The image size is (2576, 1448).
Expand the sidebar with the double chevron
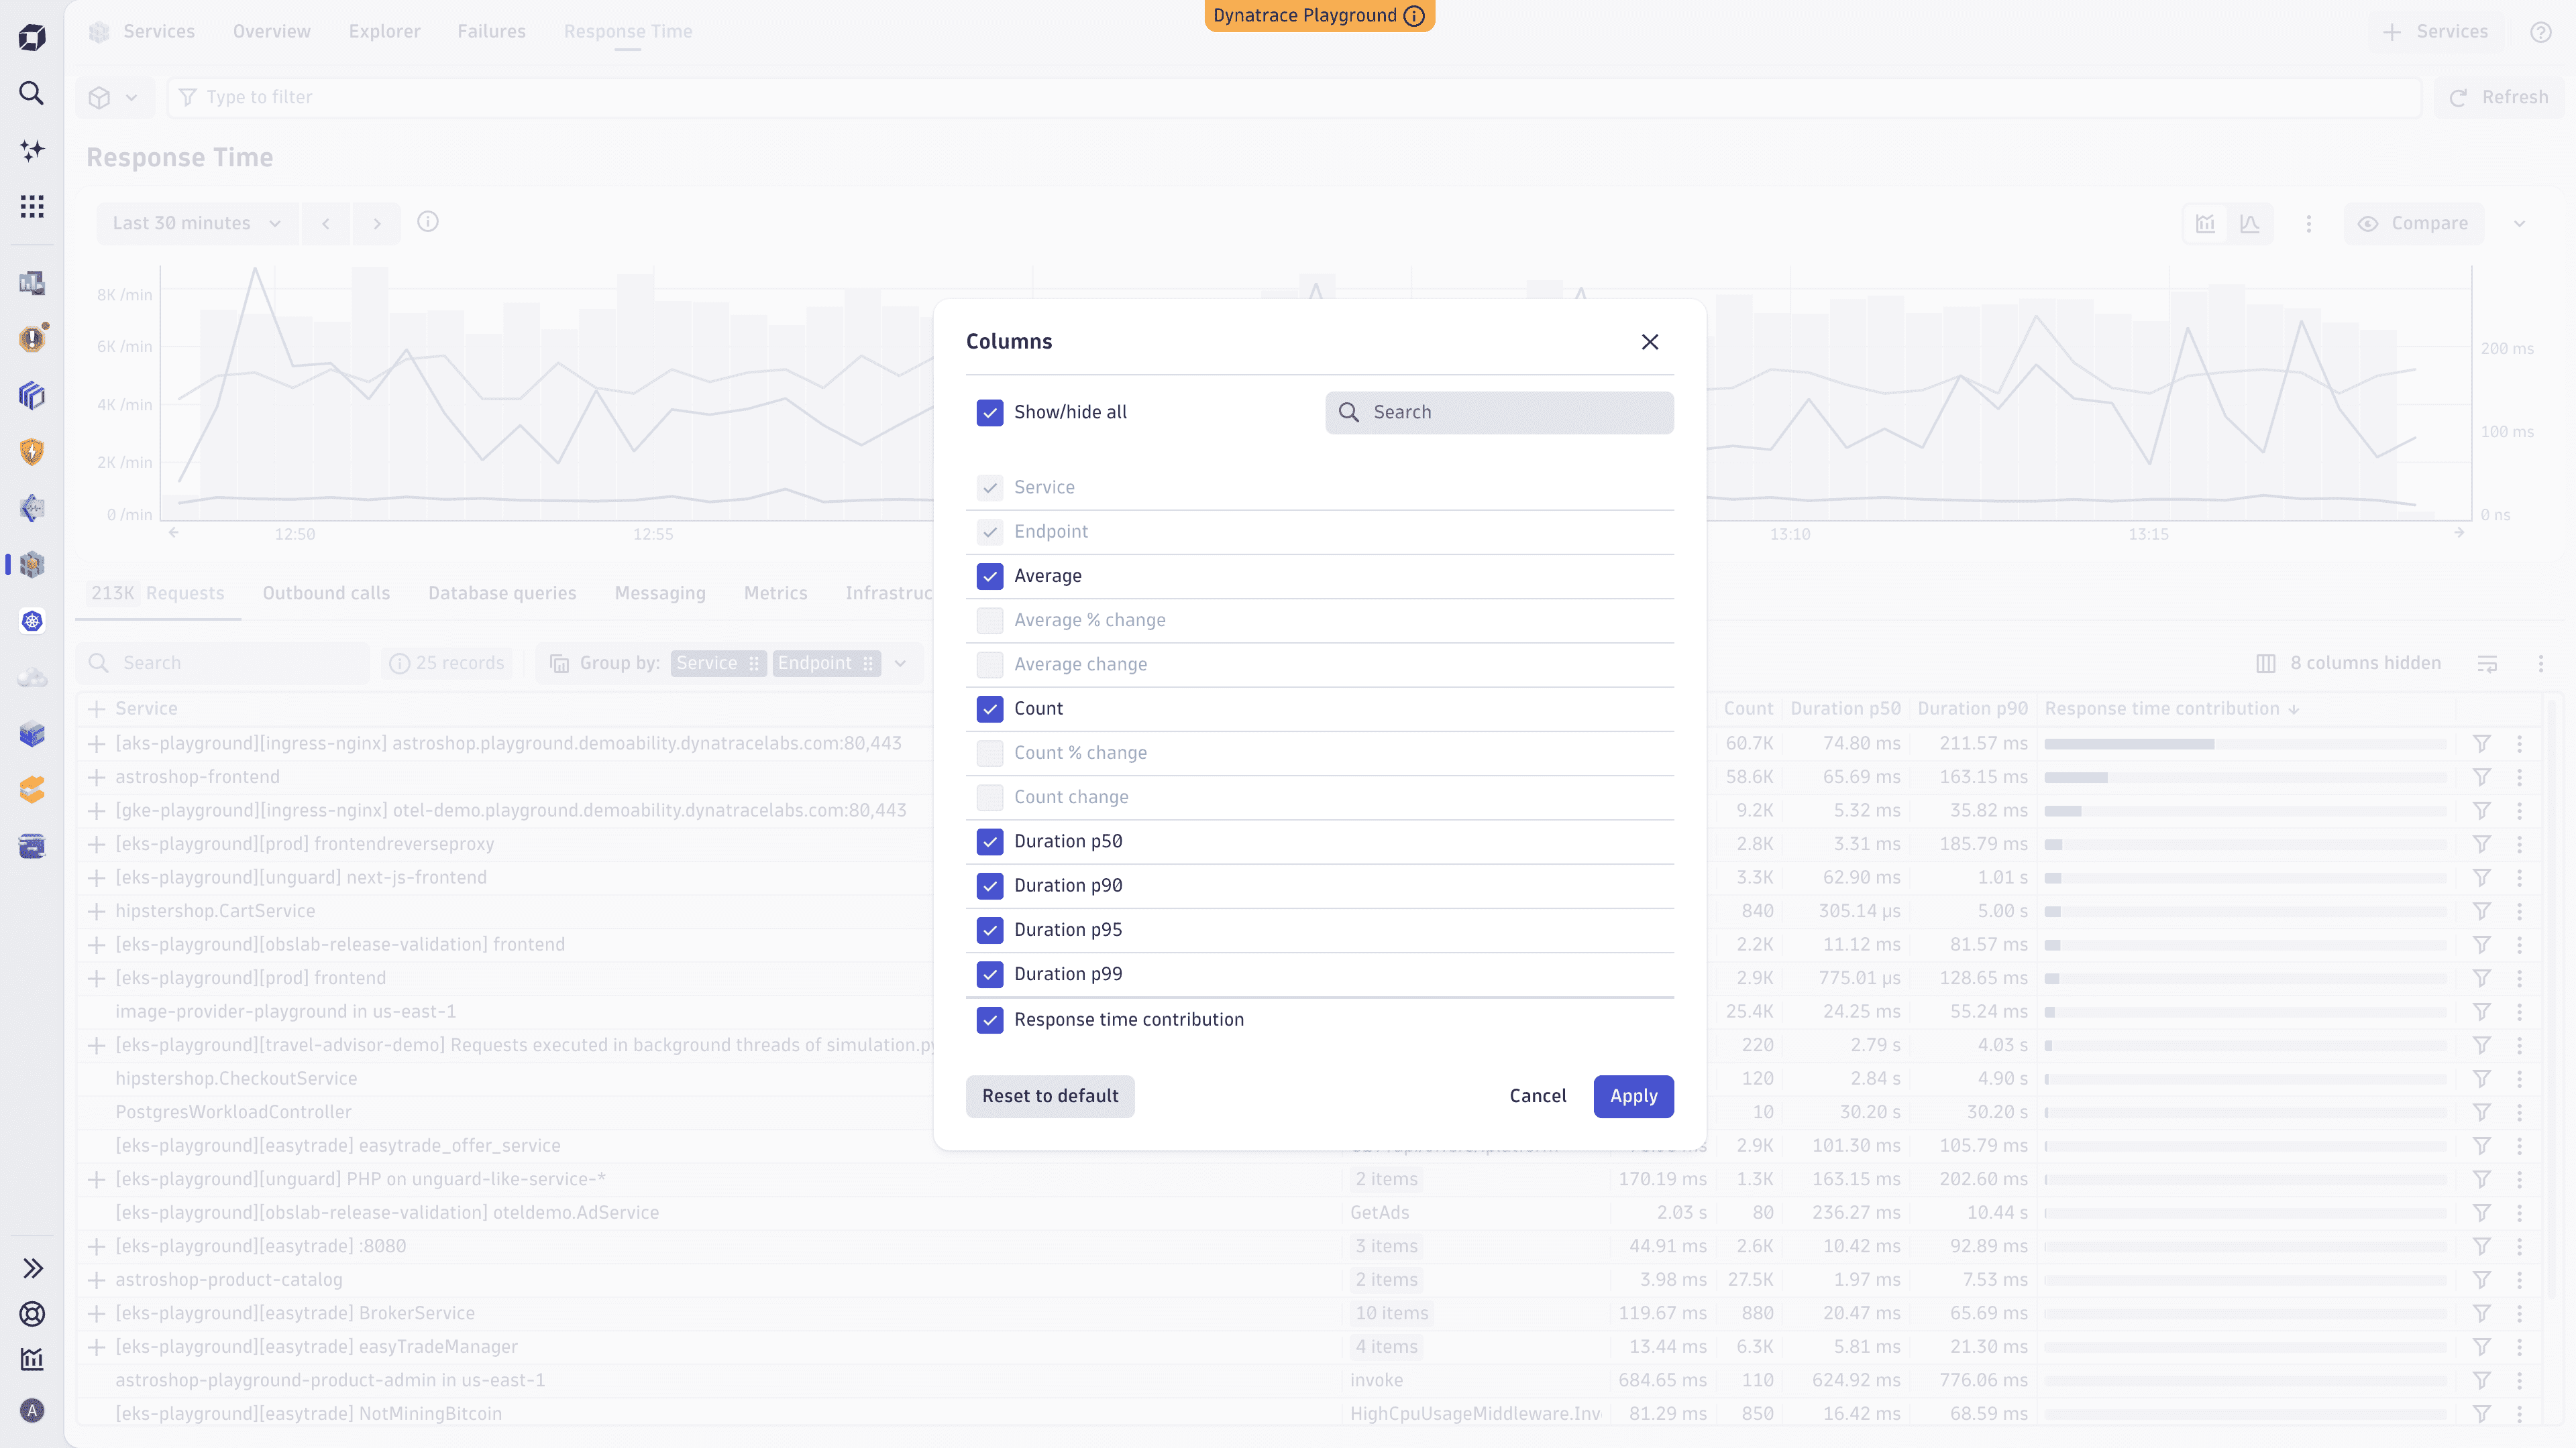(x=32, y=1268)
